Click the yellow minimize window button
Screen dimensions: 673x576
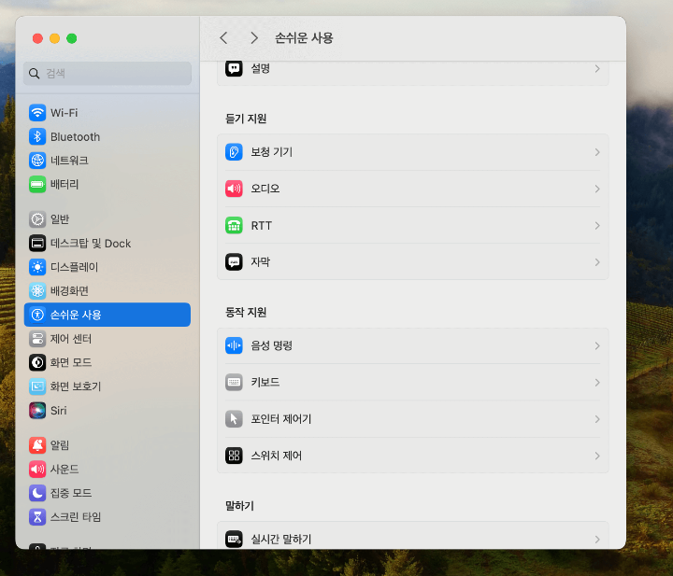54,38
